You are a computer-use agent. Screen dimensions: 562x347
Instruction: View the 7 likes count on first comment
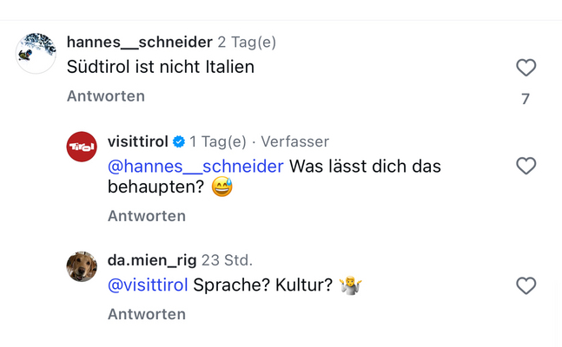point(526,99)
